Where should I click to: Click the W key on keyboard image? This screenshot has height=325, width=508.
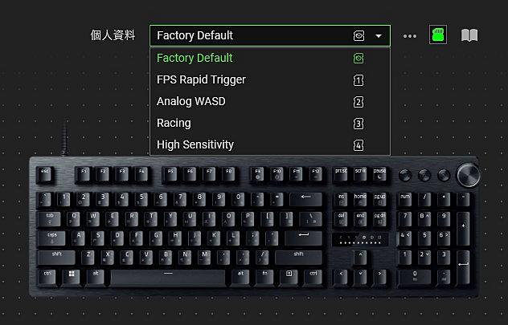click(93, 219)
